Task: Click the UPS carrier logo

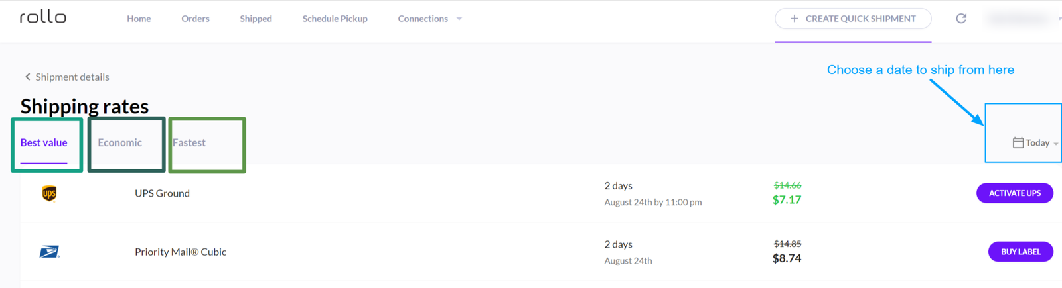Action: click(x=49, y=193)
